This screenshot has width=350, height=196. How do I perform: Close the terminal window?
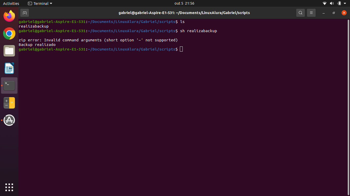click(x=344, y=13)
